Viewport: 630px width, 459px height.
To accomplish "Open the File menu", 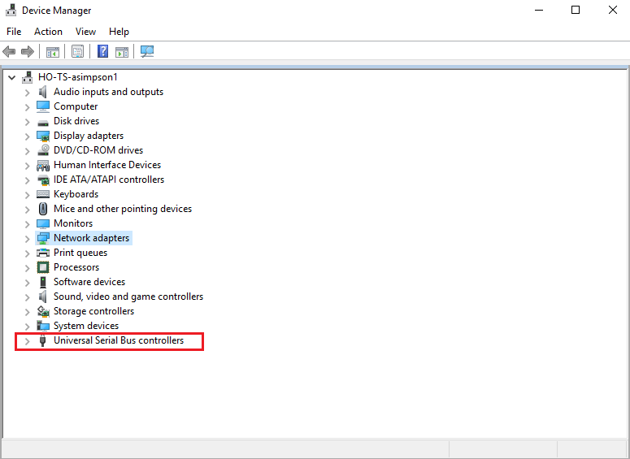I will point(14,32).
